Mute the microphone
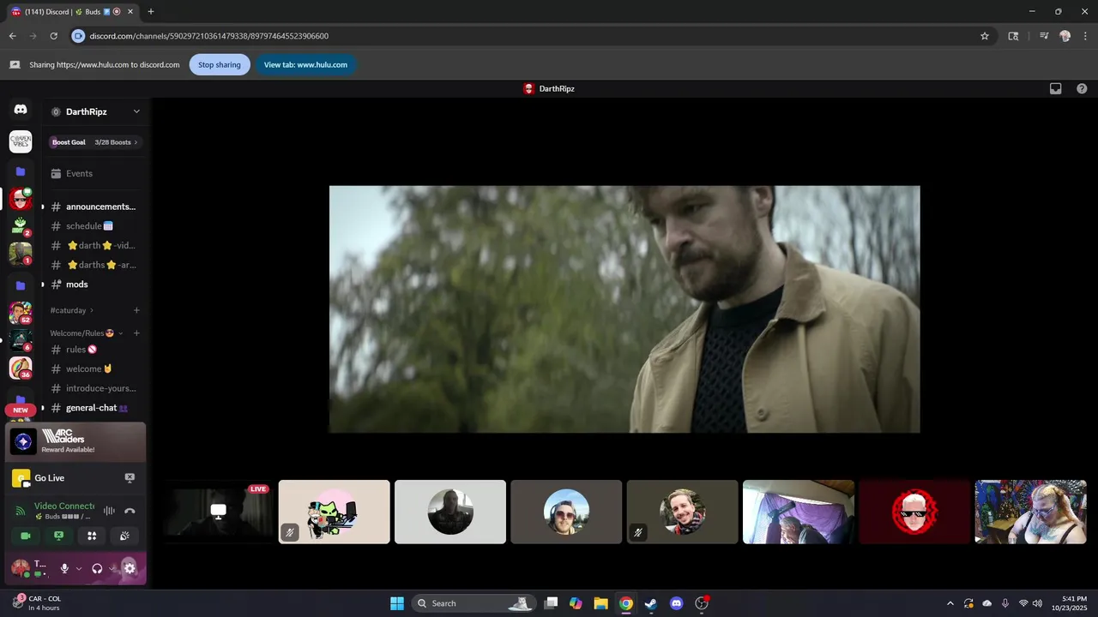The image size is (1098, 617). [x=64, y=567]
